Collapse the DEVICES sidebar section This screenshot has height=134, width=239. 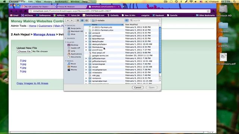66,26
